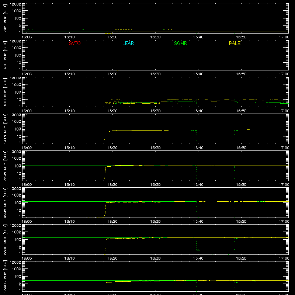Click 17:00 tick under the 4995 MHz panel
This screenshot has width=295, height=295.
[x=284, y=222]
